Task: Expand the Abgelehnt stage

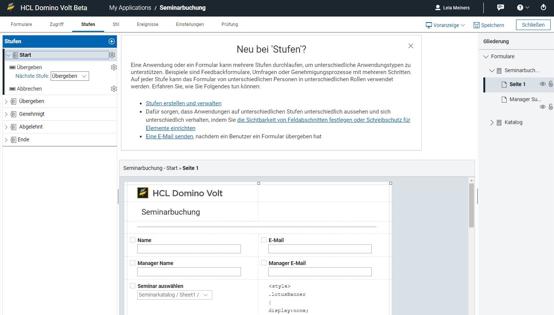Action: (x=6, y=127)
